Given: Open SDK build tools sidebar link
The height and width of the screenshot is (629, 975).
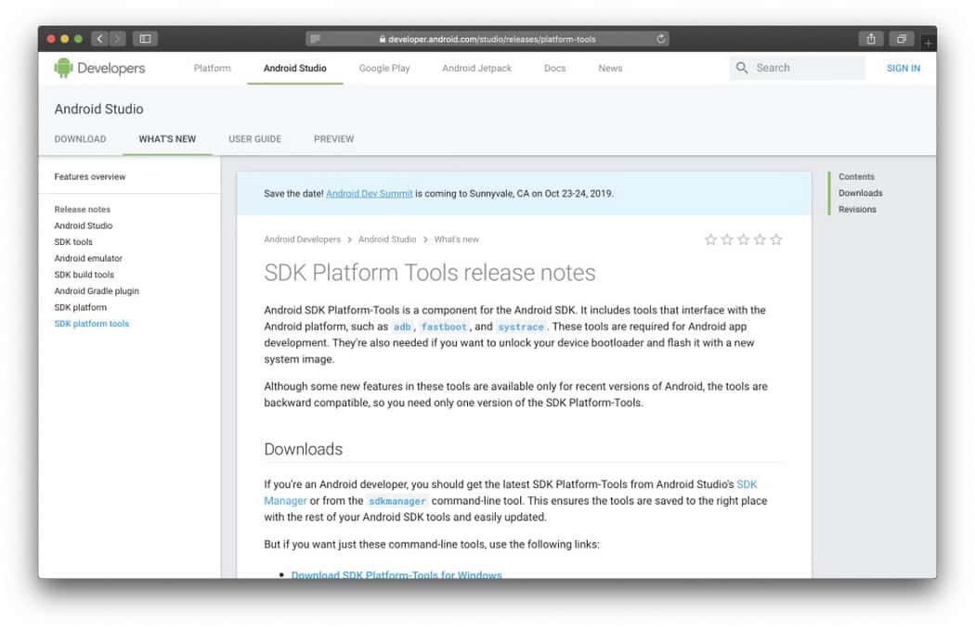Looking at the screenshot, I should (84, 274).
